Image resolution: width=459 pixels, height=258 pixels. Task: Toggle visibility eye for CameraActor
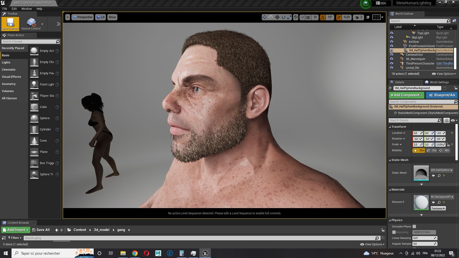[391, 55]
